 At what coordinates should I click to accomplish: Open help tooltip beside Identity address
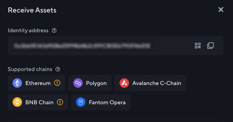pos(54,30)
